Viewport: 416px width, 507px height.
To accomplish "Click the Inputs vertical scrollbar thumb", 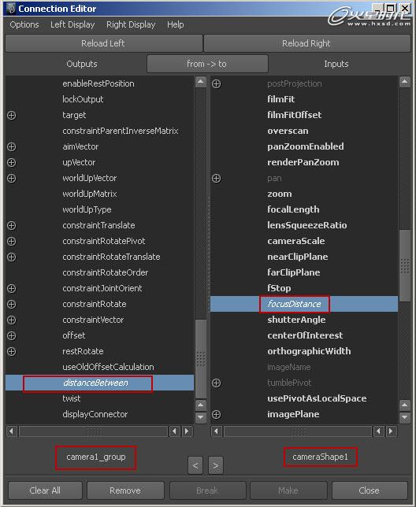I will pyautogui.click(x=405, y=266).
